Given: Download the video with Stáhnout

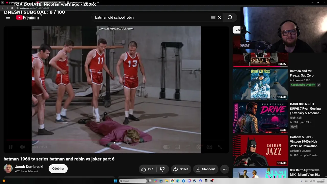Looking at the screenshot, I should tap(206, 169).
